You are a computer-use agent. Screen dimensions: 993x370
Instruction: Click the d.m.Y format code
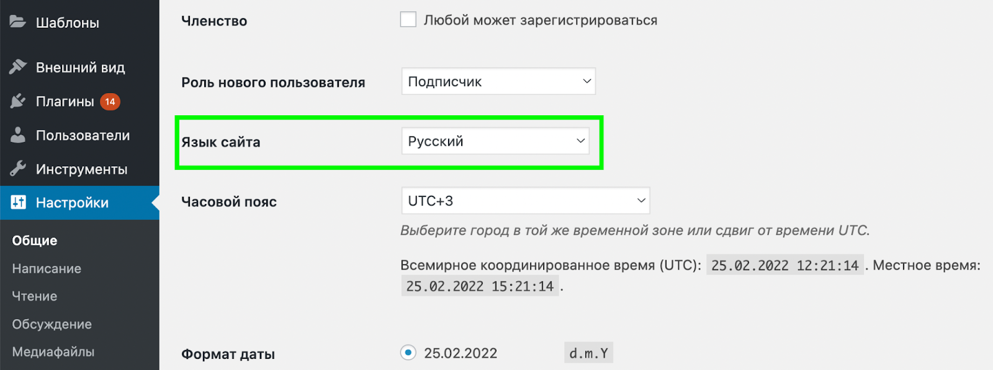[588, 353]
